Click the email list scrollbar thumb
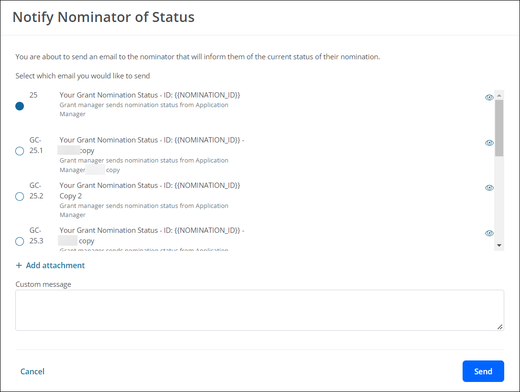520x392 pixels. [x=499, y=128]
